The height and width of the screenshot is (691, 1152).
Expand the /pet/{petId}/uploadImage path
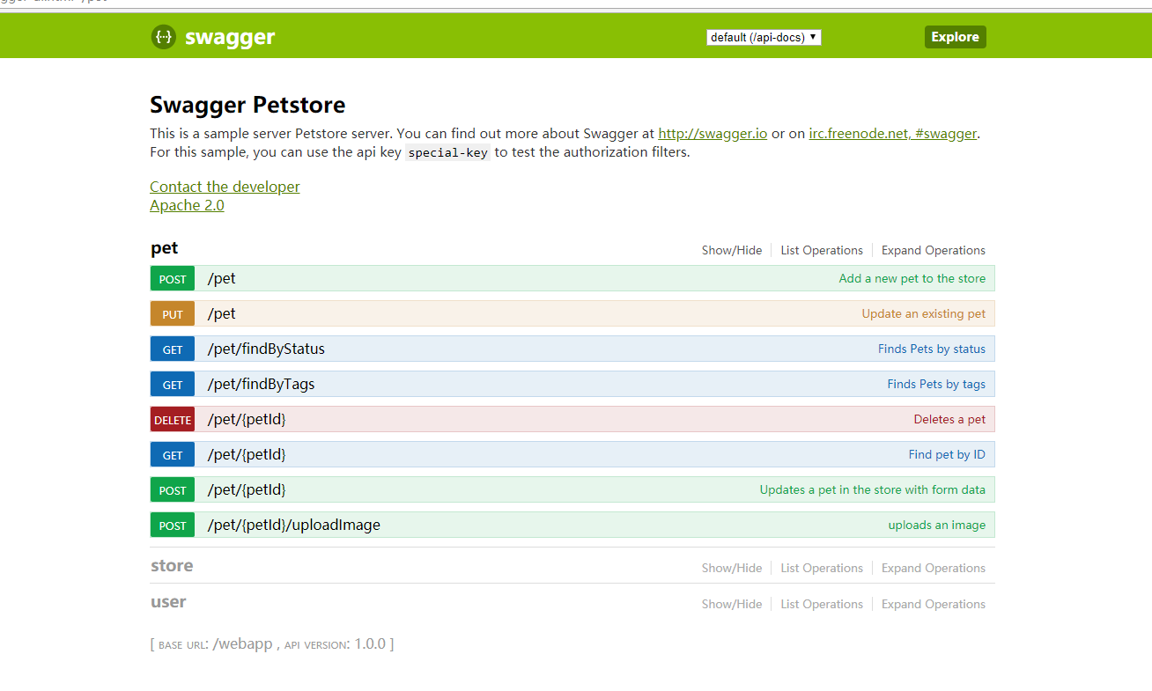(x=294, y=525)
